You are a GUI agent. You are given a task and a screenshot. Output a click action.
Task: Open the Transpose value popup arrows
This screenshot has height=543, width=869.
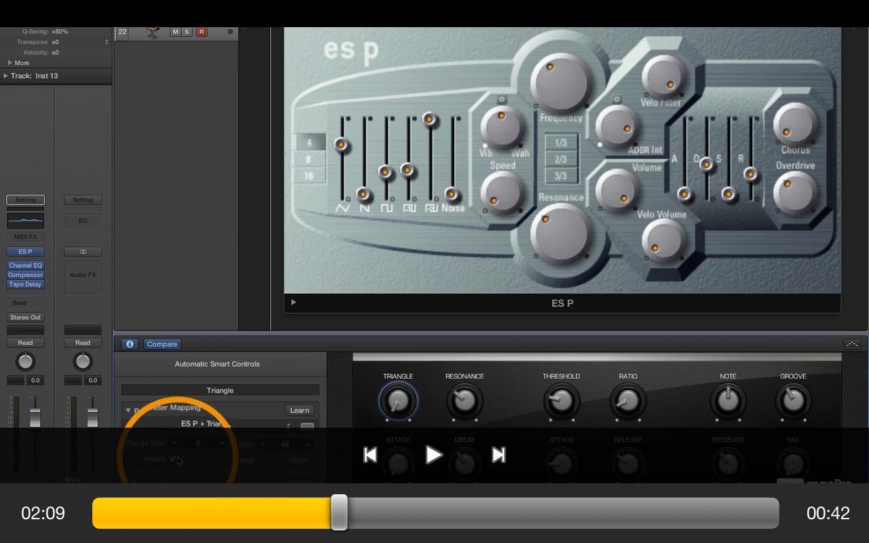click(107, 42)
